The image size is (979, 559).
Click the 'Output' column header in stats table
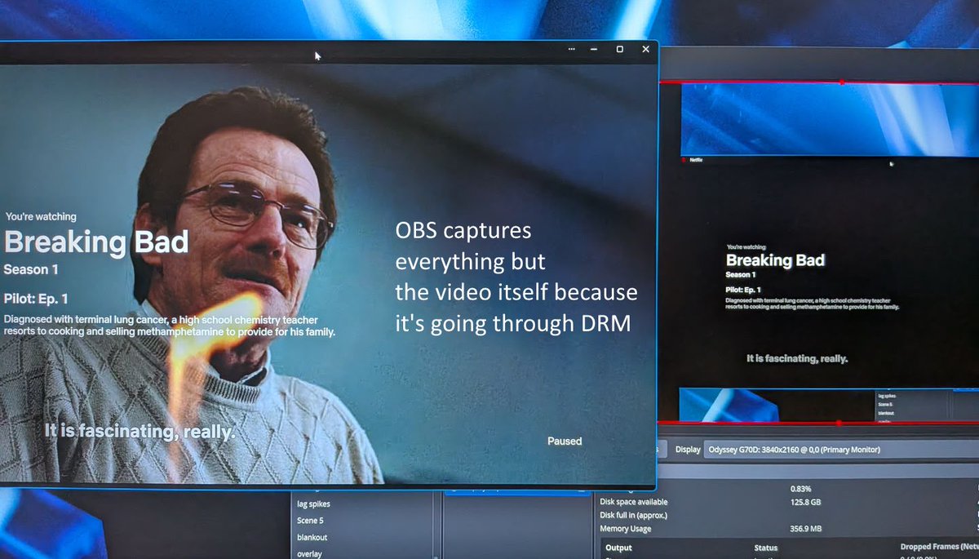[x=618, y=548]
